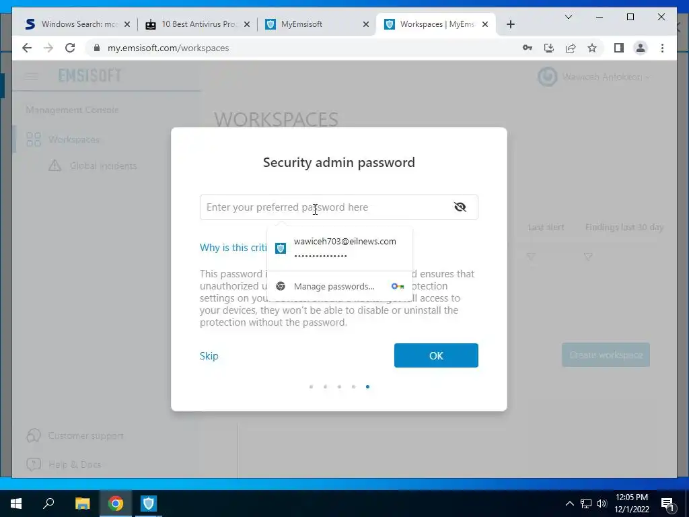View site security lock icon

tap(97, 48)
